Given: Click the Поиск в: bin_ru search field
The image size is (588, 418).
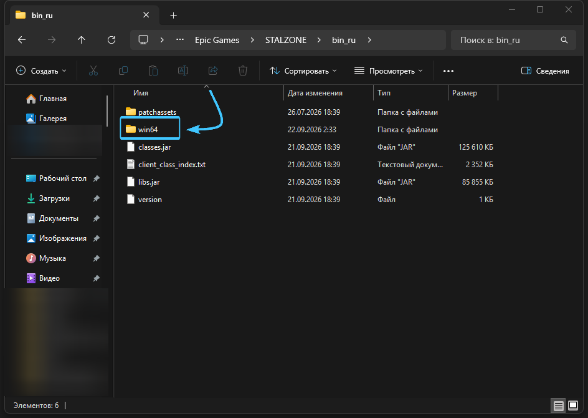Looking at the screenshot, I should click(x=513, y=40).
